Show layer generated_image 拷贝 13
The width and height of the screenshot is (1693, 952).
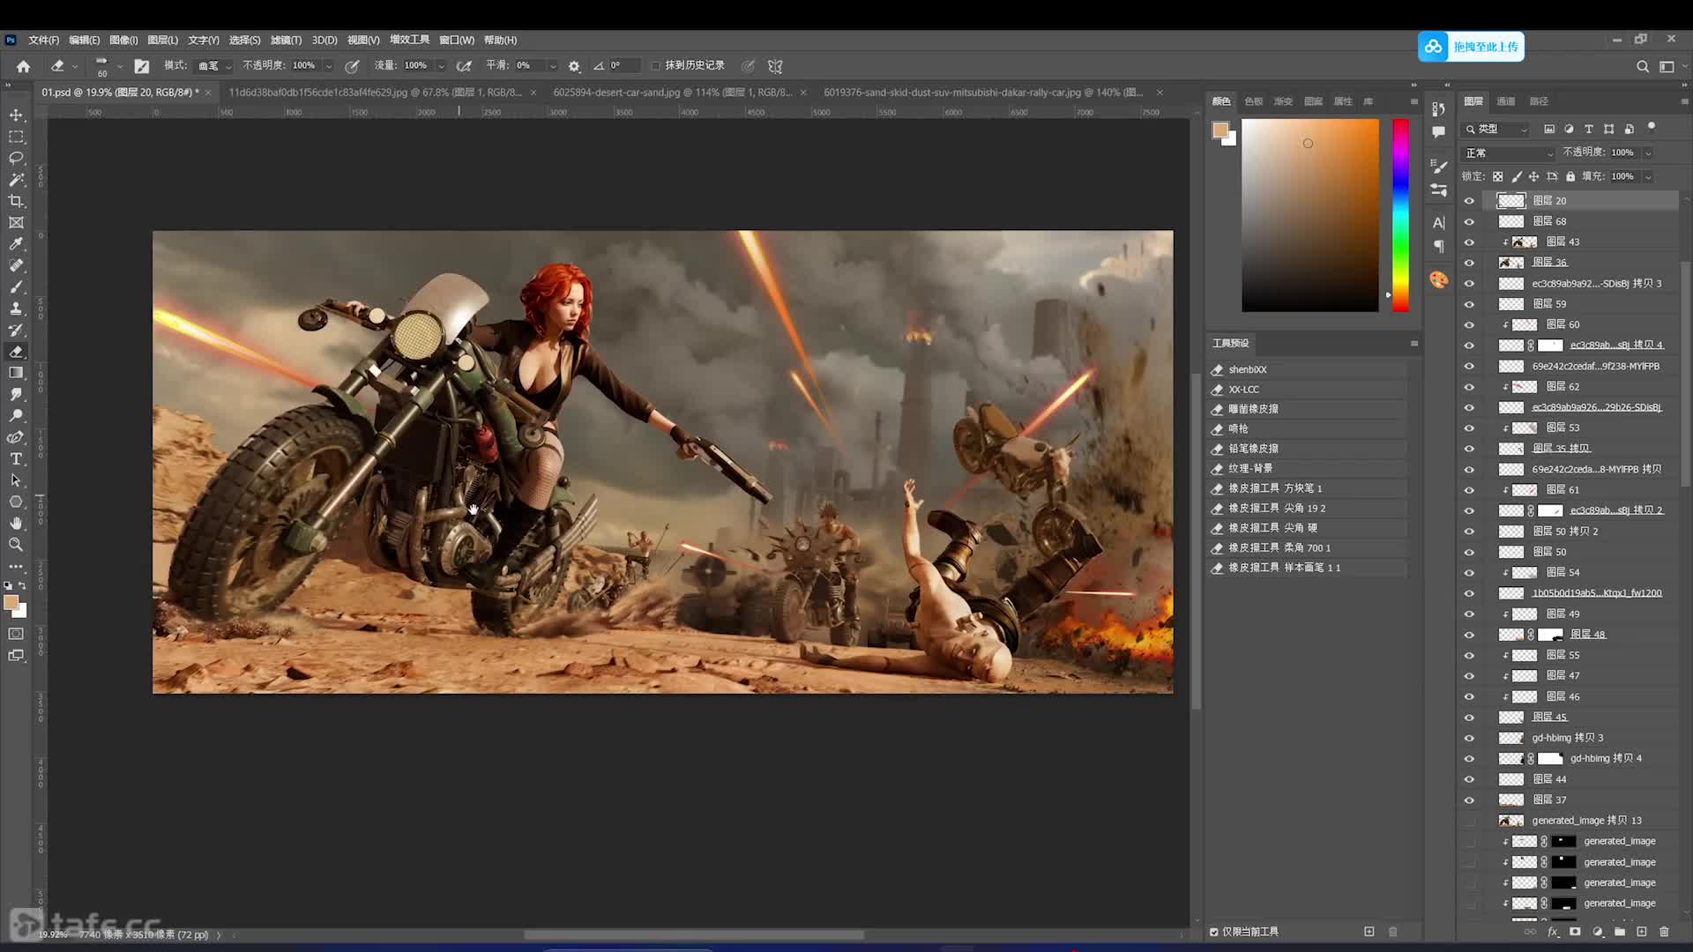pos(1469,821)
